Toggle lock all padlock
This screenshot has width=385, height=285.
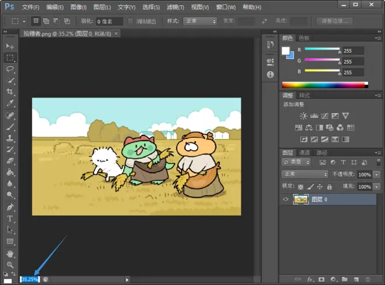click(x=330, y=187)
